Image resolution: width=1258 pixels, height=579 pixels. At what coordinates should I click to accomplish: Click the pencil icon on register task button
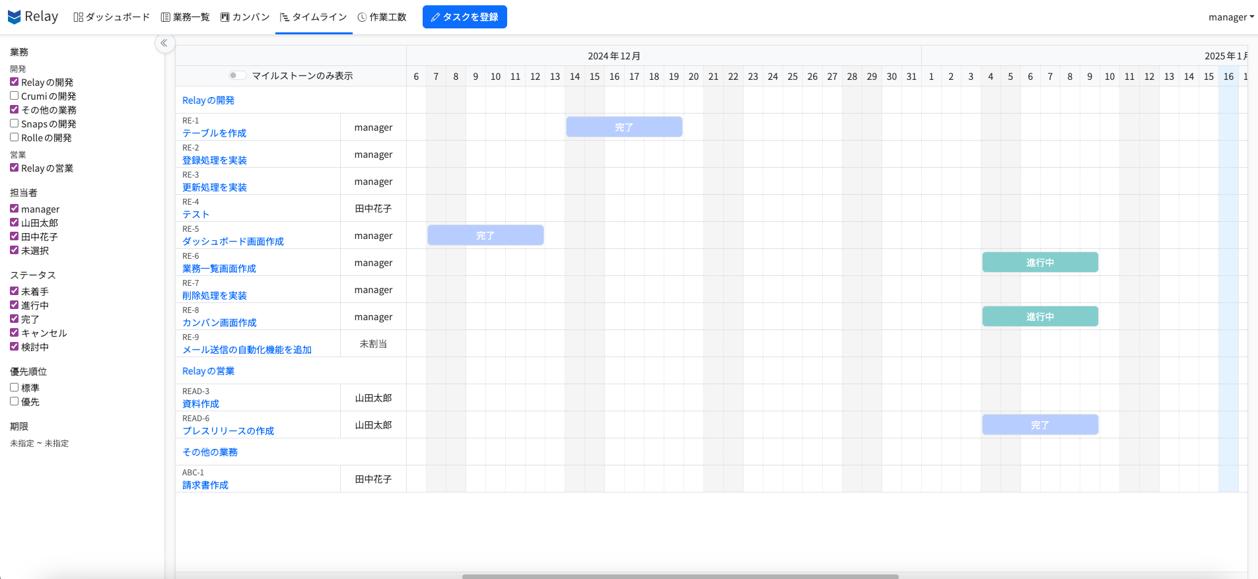click(435, 17)
